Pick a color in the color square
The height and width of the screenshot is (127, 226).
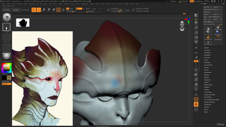click(x=7, y=68)
